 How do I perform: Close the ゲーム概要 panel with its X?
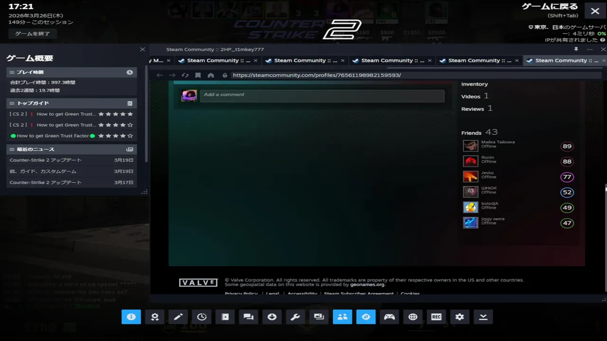tap(142, 49)
